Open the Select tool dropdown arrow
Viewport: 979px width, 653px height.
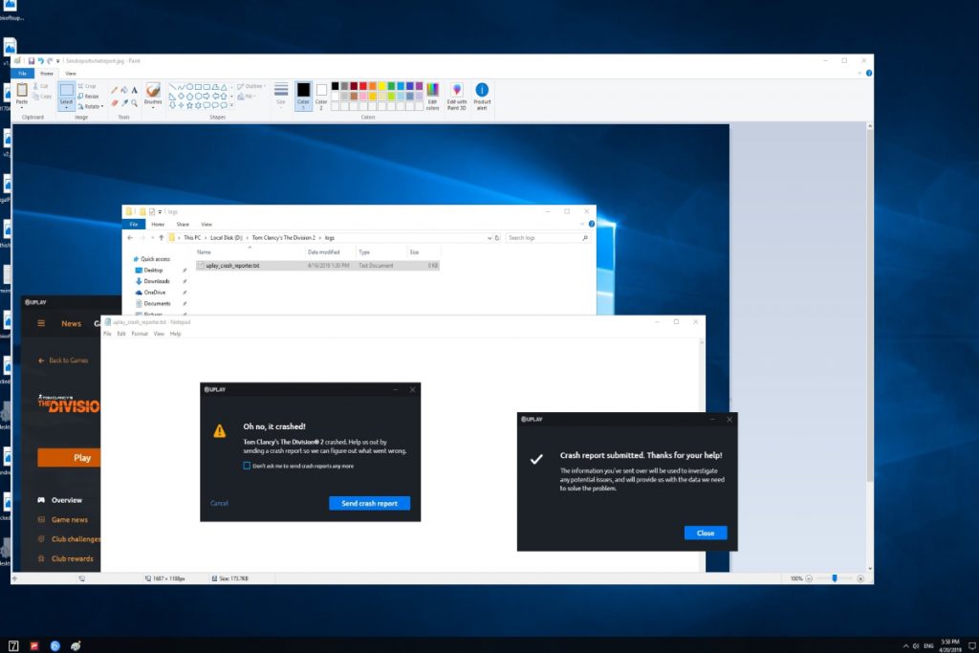(66, 108)
